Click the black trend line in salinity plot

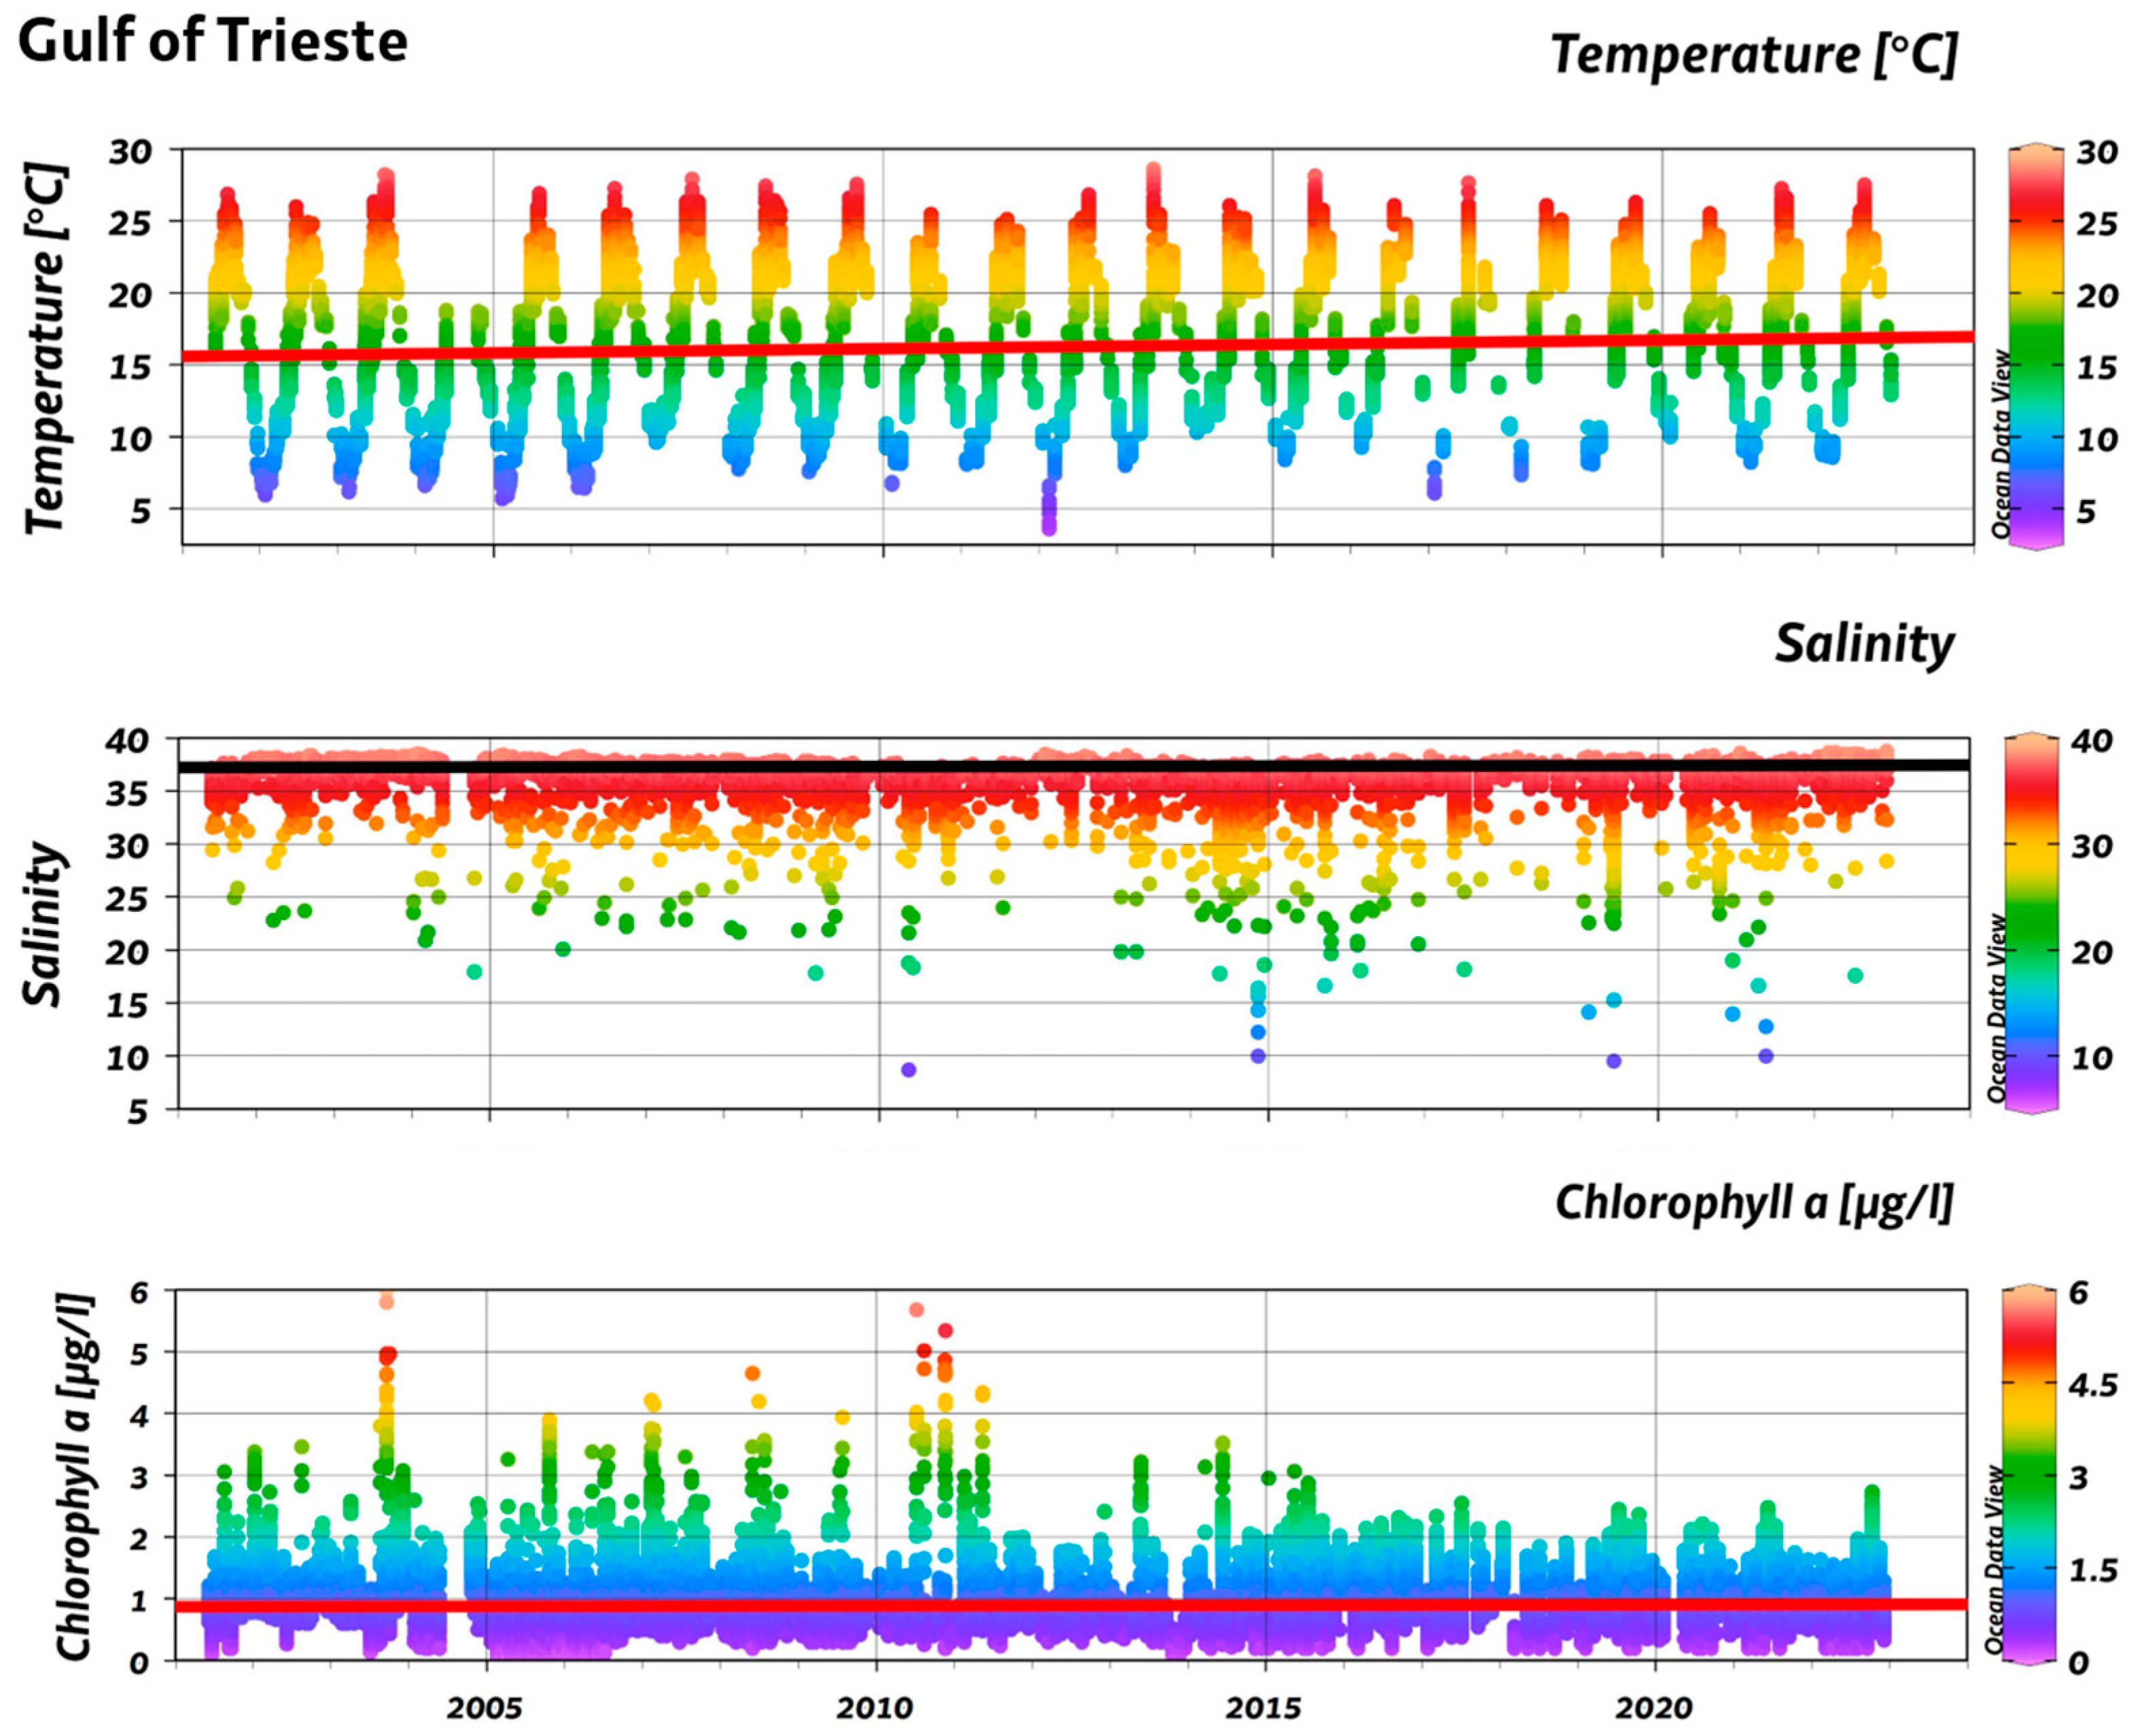(1074, 766)
